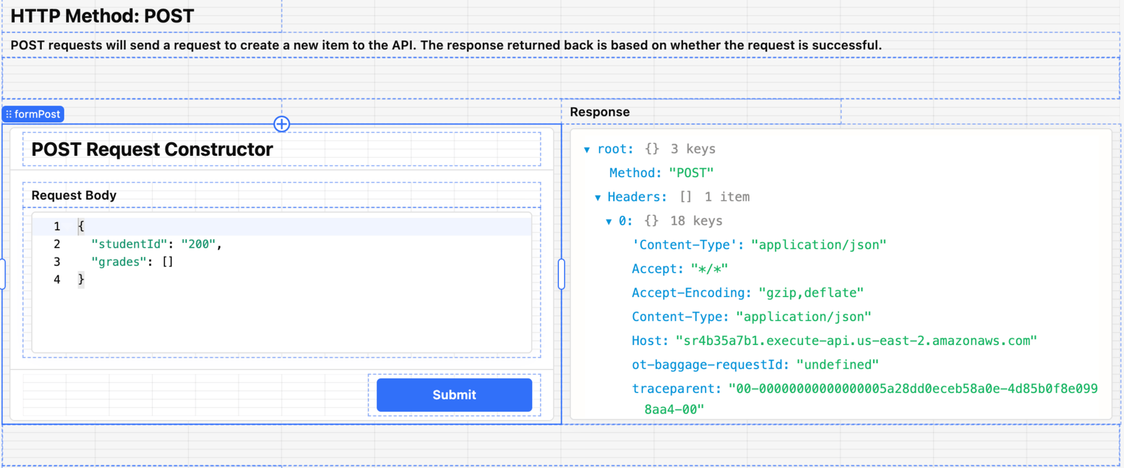Click the ot-baggage-requestId row
1124x468 pixels.
pos(755,364)
